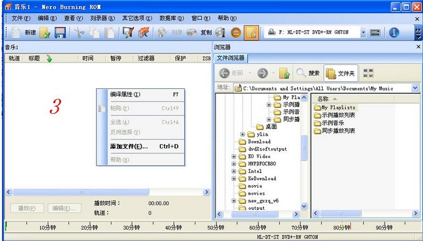
Task: Toggle the highlighted file browser icon
Action: pos(251,32)
